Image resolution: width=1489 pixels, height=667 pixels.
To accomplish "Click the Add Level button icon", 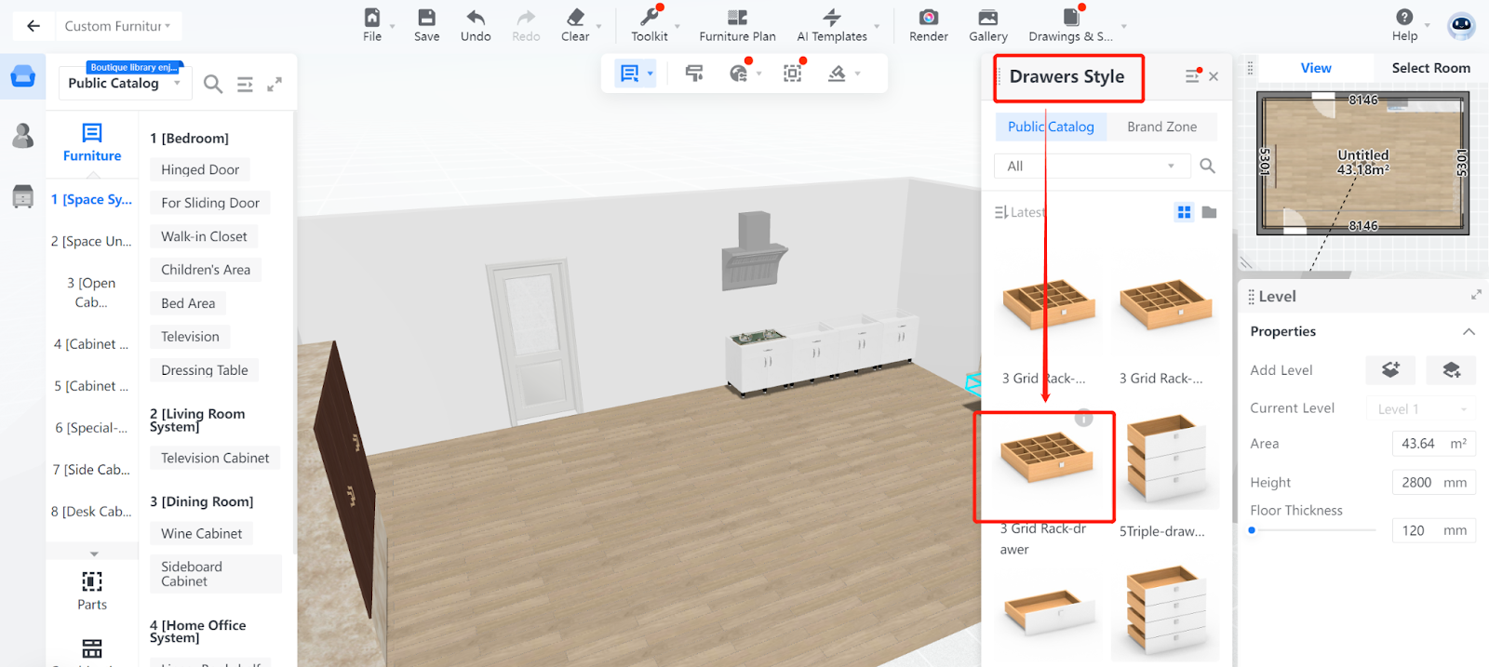I will tap(1390, 369).
